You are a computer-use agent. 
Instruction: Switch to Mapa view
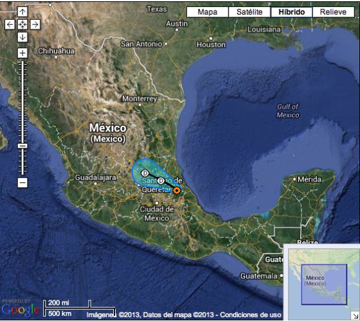tap(208, 12)
